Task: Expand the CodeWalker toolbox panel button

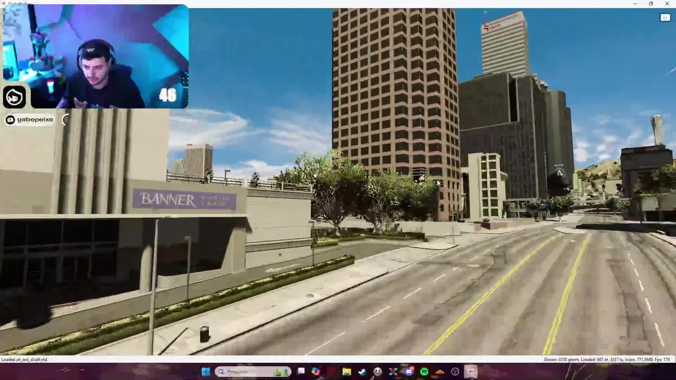Action: 665,17
